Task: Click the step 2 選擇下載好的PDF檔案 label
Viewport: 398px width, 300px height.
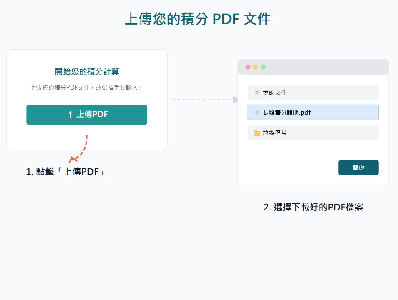Action: [313, 207]
